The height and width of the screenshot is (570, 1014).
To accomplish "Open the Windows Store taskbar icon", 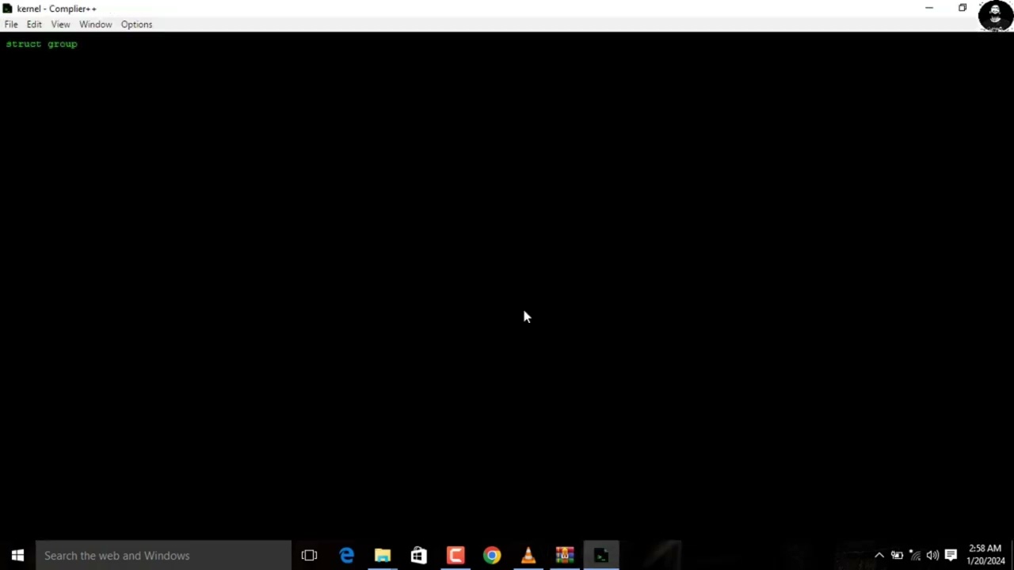I will [x=419, y=556].
